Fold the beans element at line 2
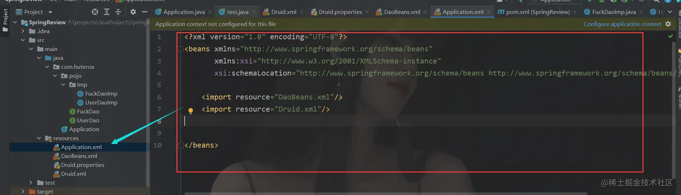 [181, 49]
